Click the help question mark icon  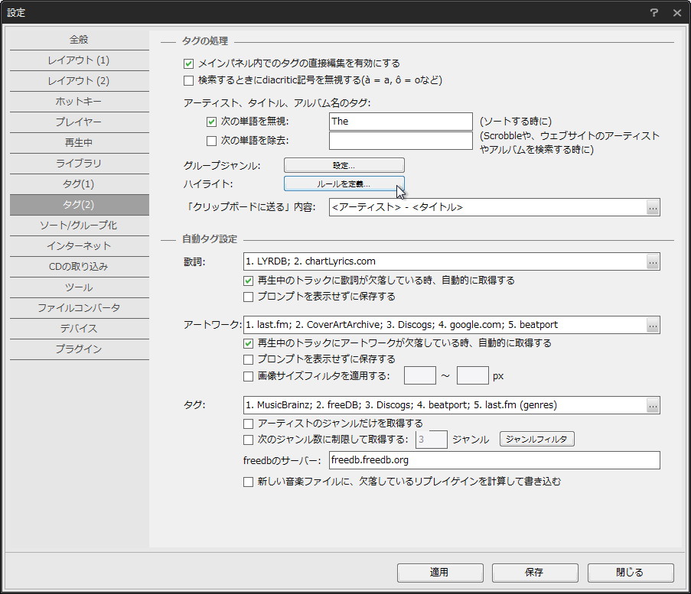[655, 12]
